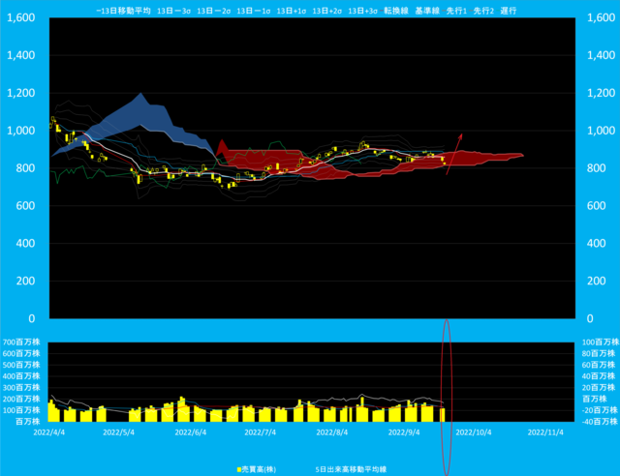620x476 pixels.
Task: Click the 先行2 legend entry
Action: pos(483,11)
